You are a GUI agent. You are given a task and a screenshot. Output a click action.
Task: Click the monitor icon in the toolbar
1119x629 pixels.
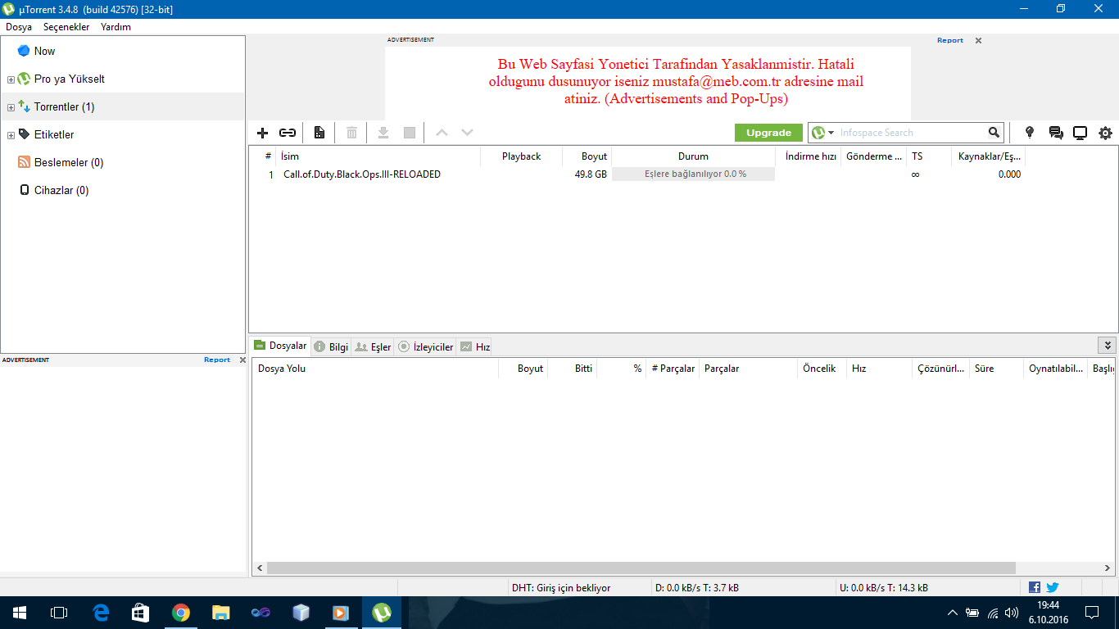point(1080,133)
